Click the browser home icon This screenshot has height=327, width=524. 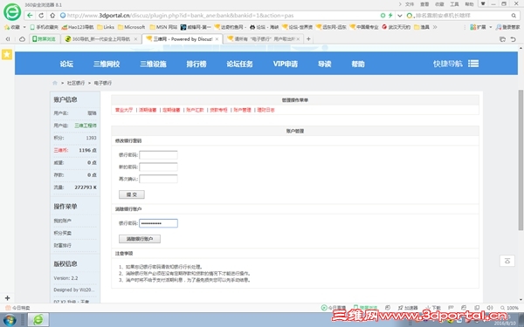click(x=52, y=16)
